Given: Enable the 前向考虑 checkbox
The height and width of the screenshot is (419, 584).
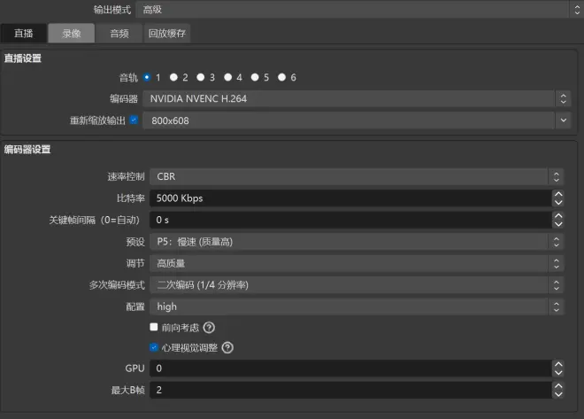Looking at the screenshot, I should point(154,327).
